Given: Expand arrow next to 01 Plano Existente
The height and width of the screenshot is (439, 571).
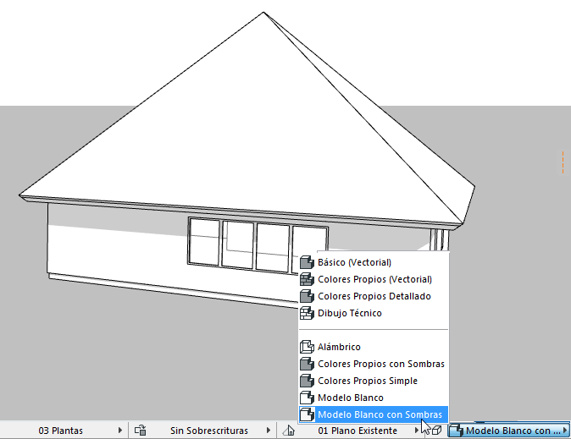Looking at the screenshot, I should coord(417,431).
